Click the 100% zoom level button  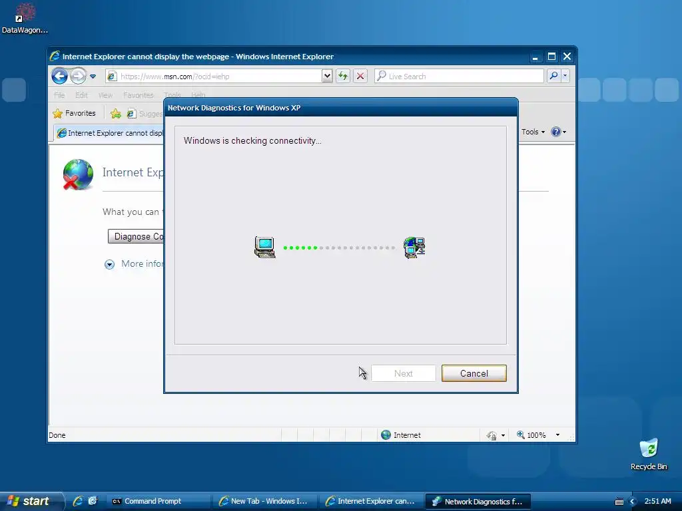coord(531,435)
